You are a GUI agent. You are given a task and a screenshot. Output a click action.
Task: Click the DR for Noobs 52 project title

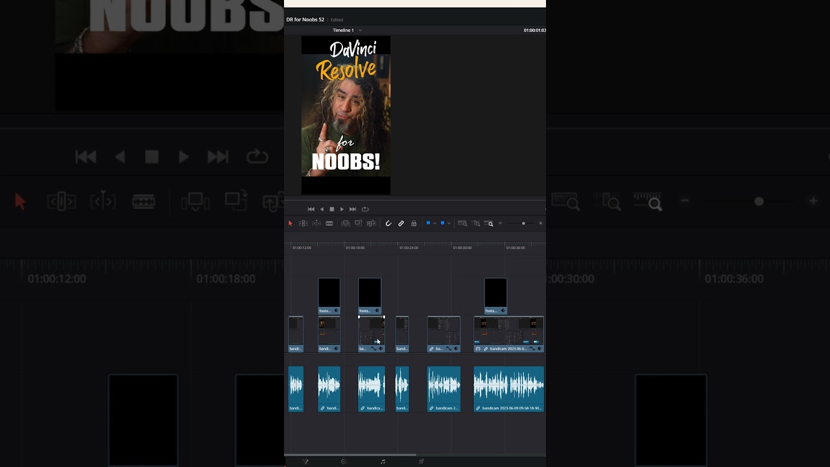tap(305, 19)
